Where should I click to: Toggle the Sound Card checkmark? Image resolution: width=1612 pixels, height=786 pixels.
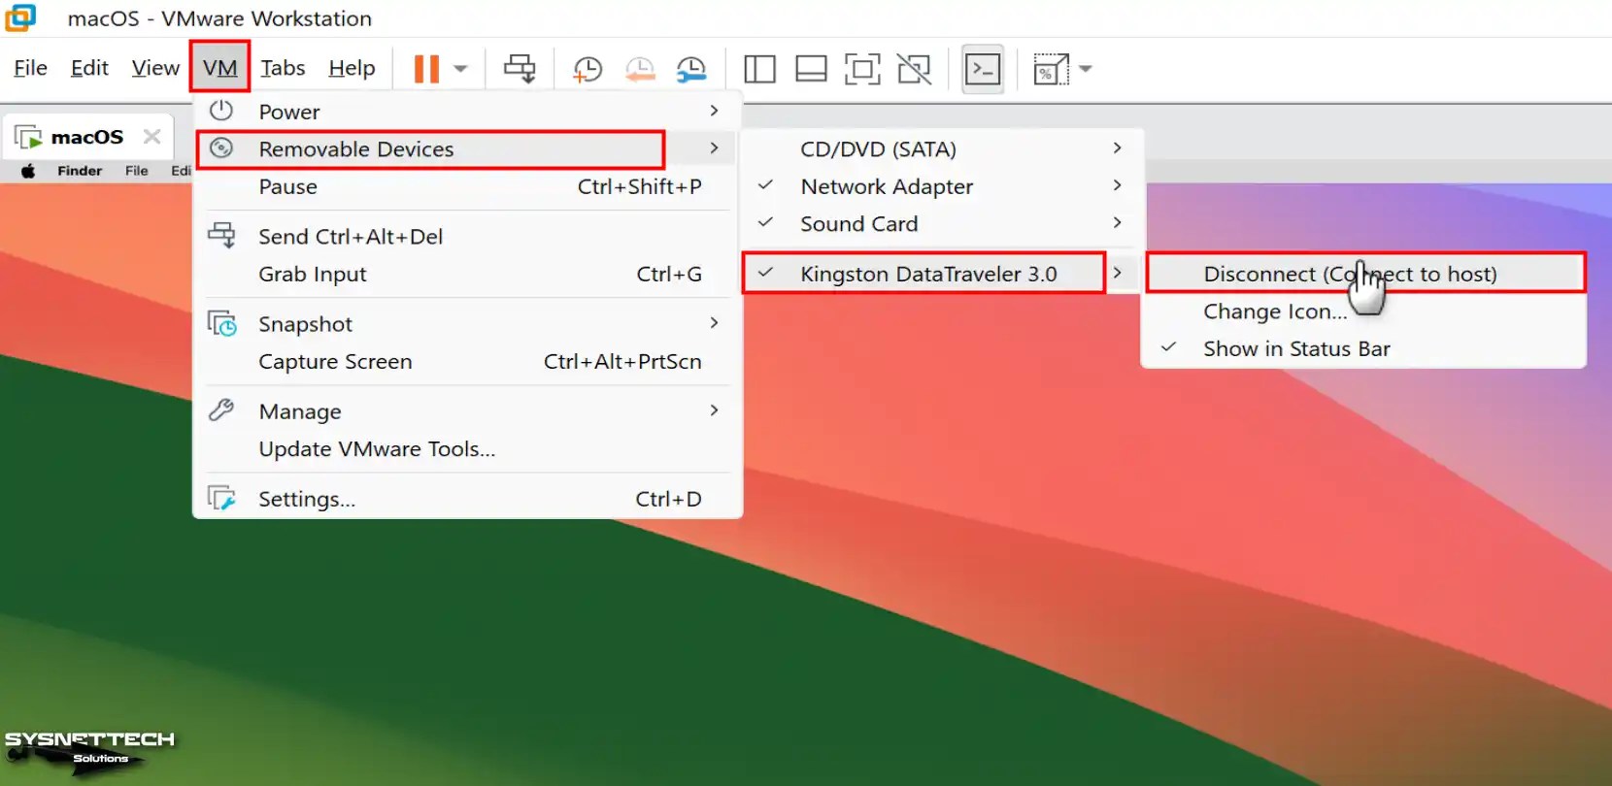(x=765, y=222)
